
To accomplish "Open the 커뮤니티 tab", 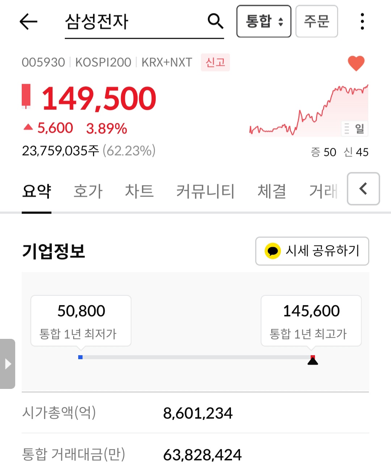I will click(x=205, y=191).
